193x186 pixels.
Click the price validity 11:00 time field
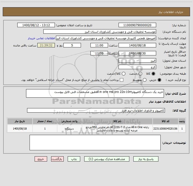(x=99, y=53)
